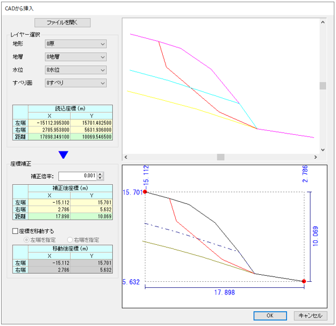Click the 15.701 Y-axis label in the diagram
This screenshot has height=326, width=336.
(133, 192)
